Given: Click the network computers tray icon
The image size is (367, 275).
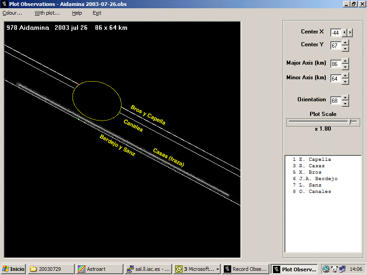Looking at the screenshot, I should coord(342,269).
